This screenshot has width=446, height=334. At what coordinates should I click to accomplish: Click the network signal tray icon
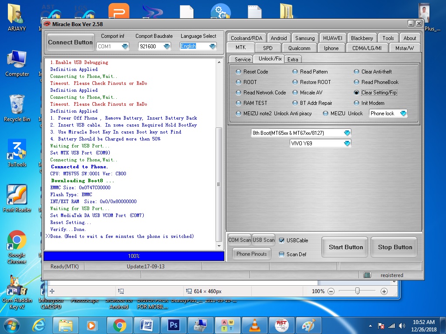coord(392,326)
